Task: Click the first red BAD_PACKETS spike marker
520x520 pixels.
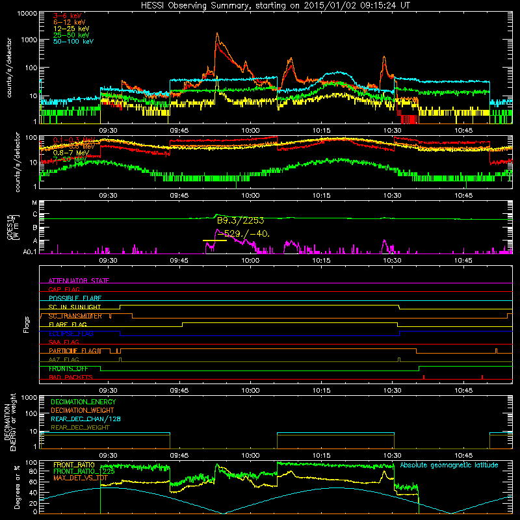Action: point(424,377)
